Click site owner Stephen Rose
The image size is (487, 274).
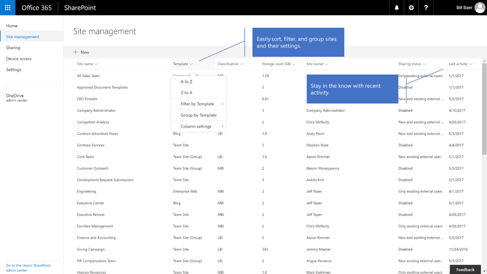tap(317, 145)
